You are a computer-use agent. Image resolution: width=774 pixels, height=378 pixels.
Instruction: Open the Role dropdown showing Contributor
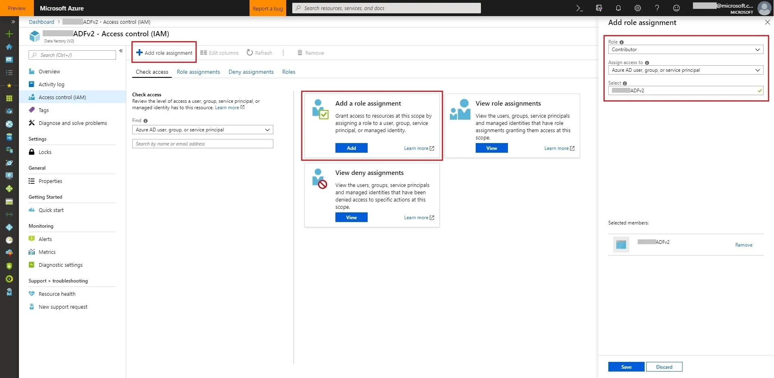[x=686, y=50]
